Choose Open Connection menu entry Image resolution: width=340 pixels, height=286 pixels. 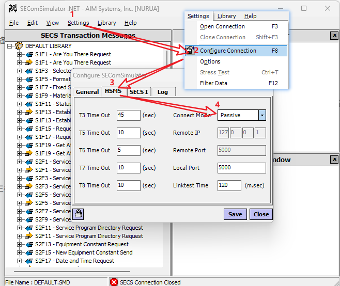pyautogui.click(x=236, y=26)
